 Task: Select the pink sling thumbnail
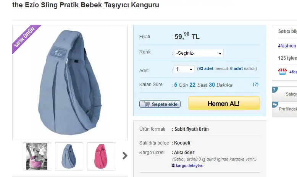(x=101, y=156)
